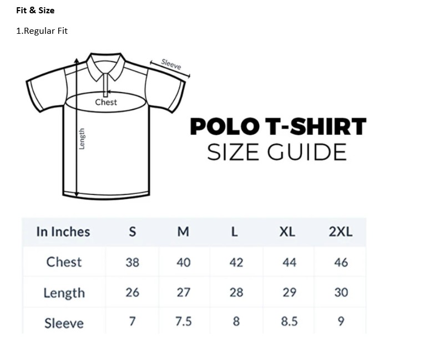Click the Length row label in table
The image size is (425, 337).
(64, 292)
